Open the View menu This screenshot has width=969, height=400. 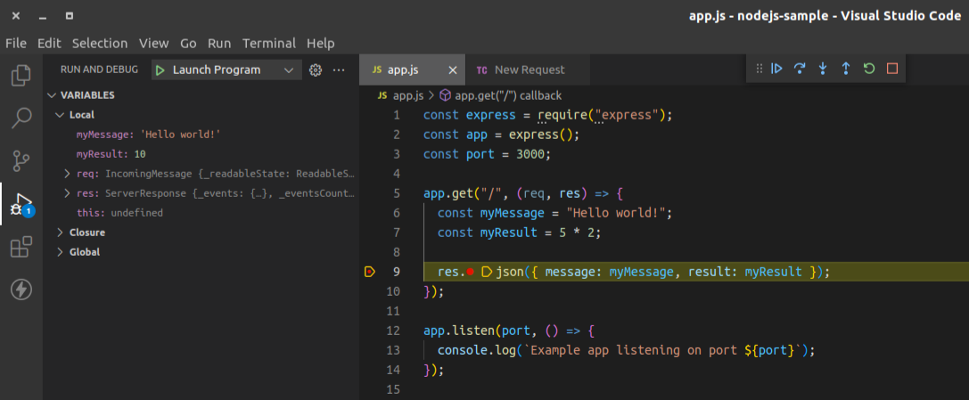click(154, 44)
